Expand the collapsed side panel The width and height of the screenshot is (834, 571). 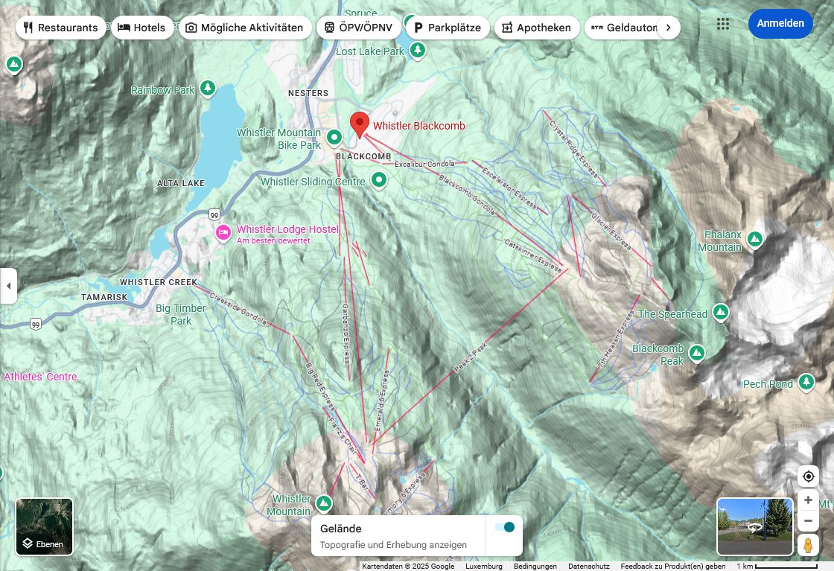click(x=8, y=286)
